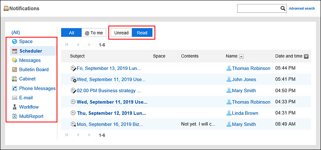321x150 pixels.
Task: Select the All filter tab
Action: tap(71, 33)
